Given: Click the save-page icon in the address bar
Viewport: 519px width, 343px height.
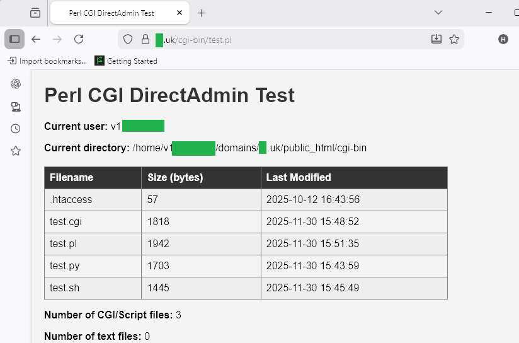Looking at the screenshot, I should [436, 39].
